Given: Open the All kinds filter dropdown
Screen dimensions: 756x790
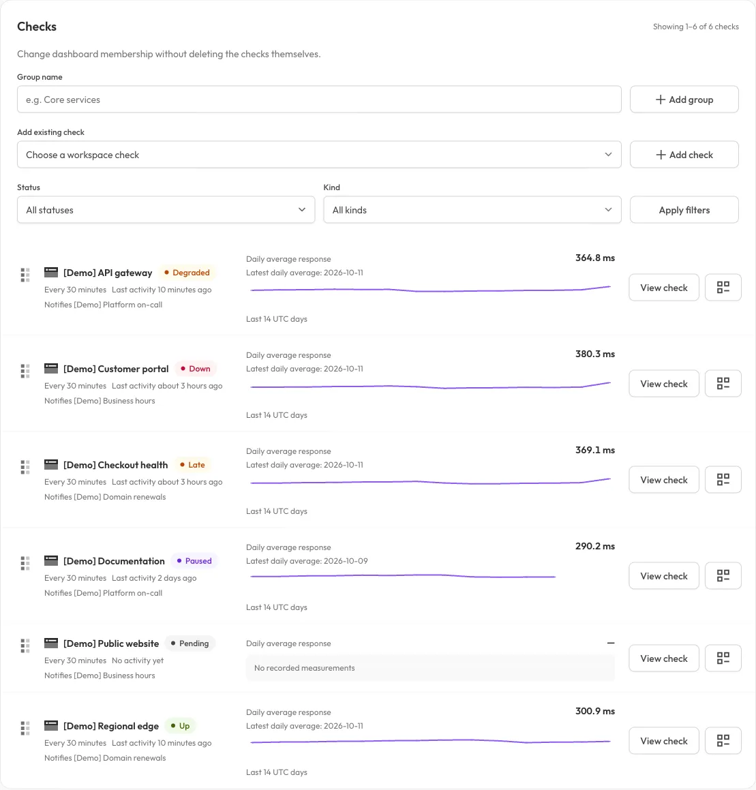Looking at the screenshot, I should [472, 209].
